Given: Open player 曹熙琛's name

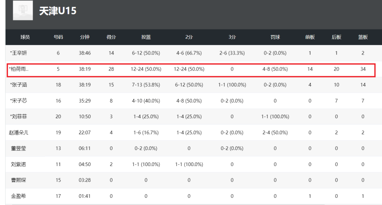Looking at the screenshot, I should [19, 180].
